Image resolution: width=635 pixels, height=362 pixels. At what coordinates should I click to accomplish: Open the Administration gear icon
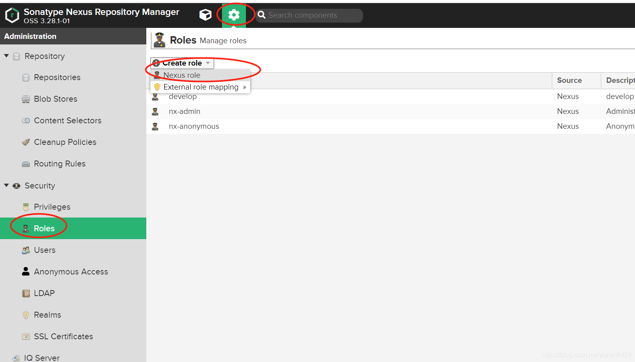coord(234,15)
